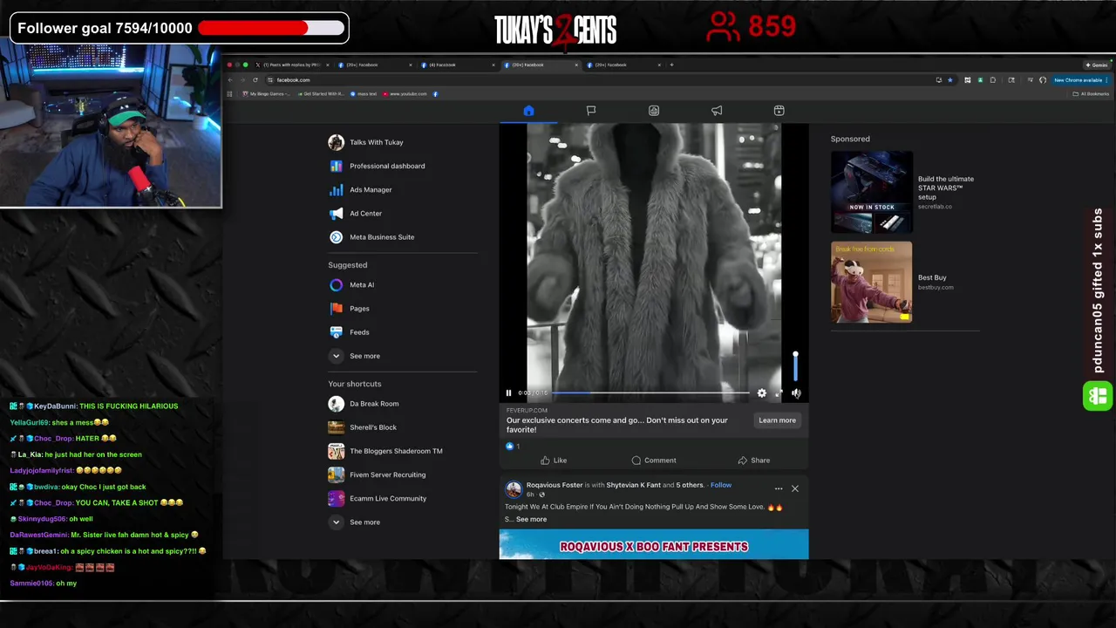Open Roqavious X Boo Fant Presents image
Viewport: 1116px width, 628px height.
654,544
